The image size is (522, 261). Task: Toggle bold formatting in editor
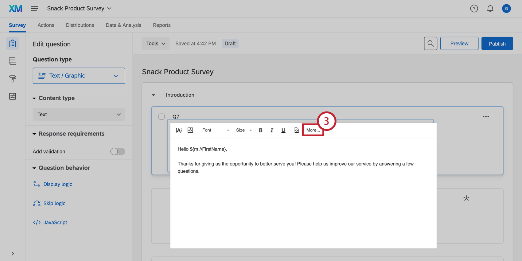[260, 130]
